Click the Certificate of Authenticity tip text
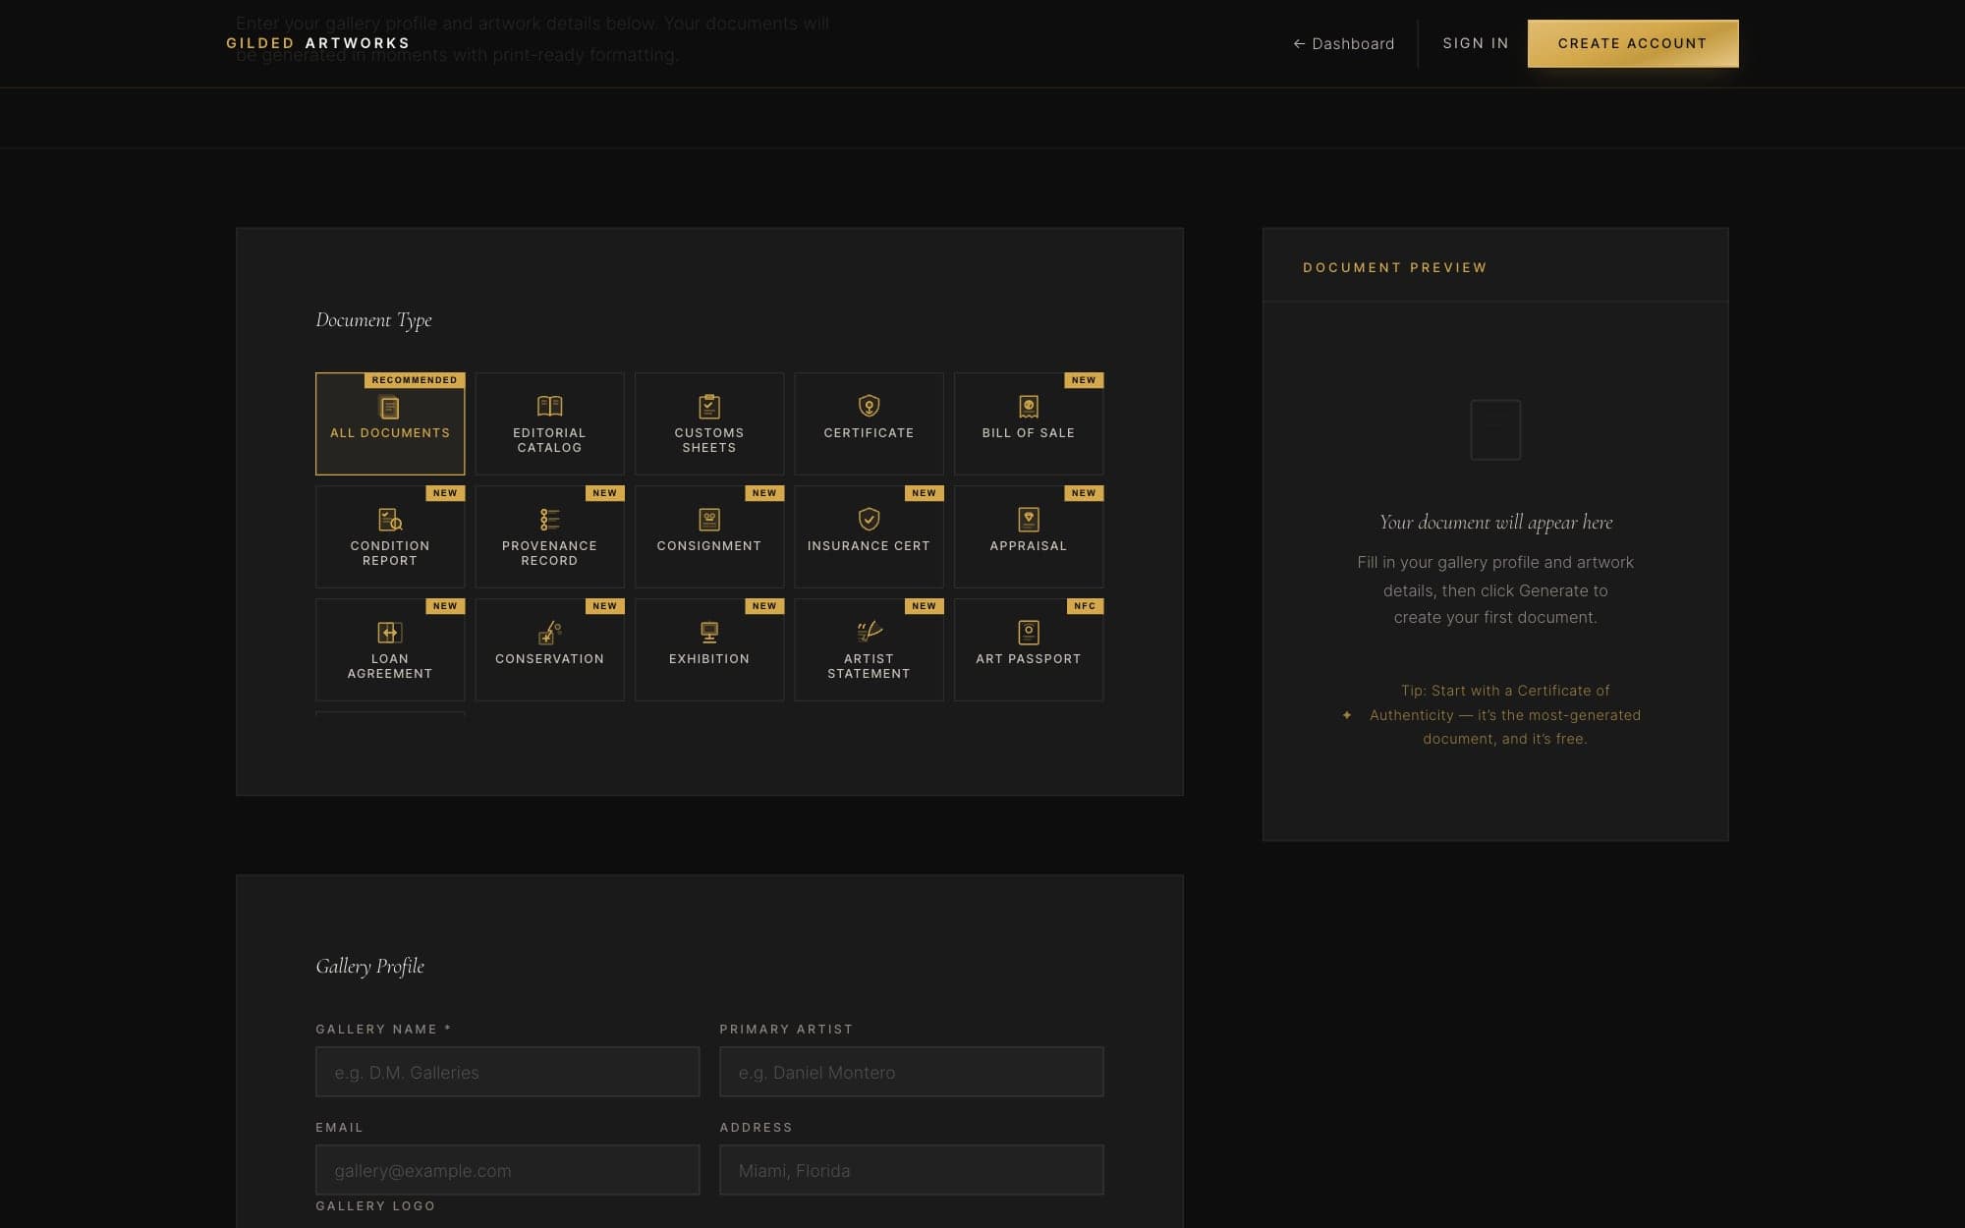 [x=1505, y=714]
